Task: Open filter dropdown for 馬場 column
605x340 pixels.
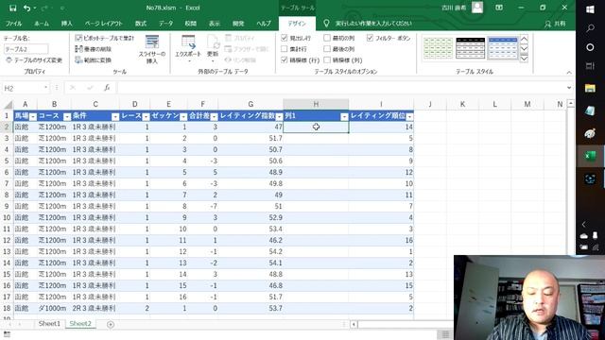Action: pos(33,116)
